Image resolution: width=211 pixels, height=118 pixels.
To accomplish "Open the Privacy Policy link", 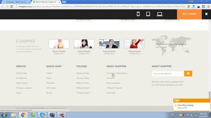I will 83,78.
